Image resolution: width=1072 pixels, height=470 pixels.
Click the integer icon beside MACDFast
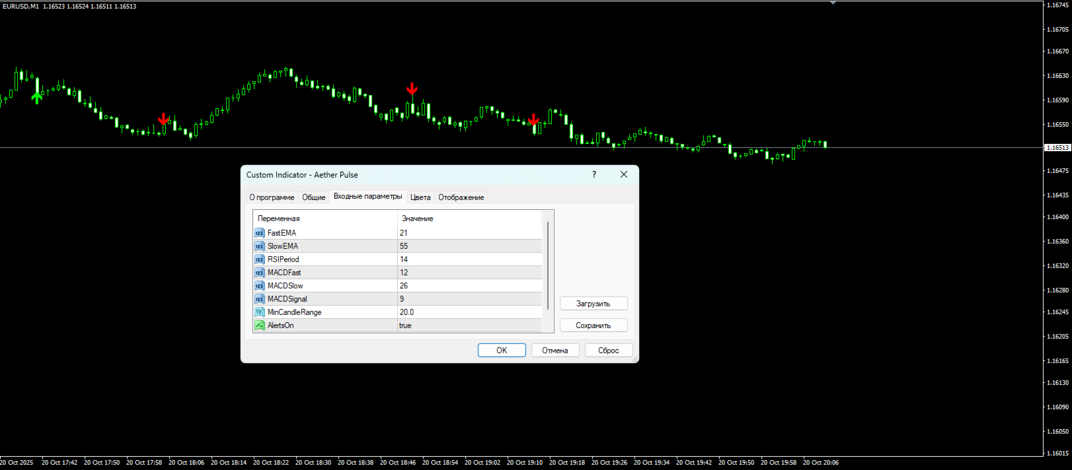260,273
